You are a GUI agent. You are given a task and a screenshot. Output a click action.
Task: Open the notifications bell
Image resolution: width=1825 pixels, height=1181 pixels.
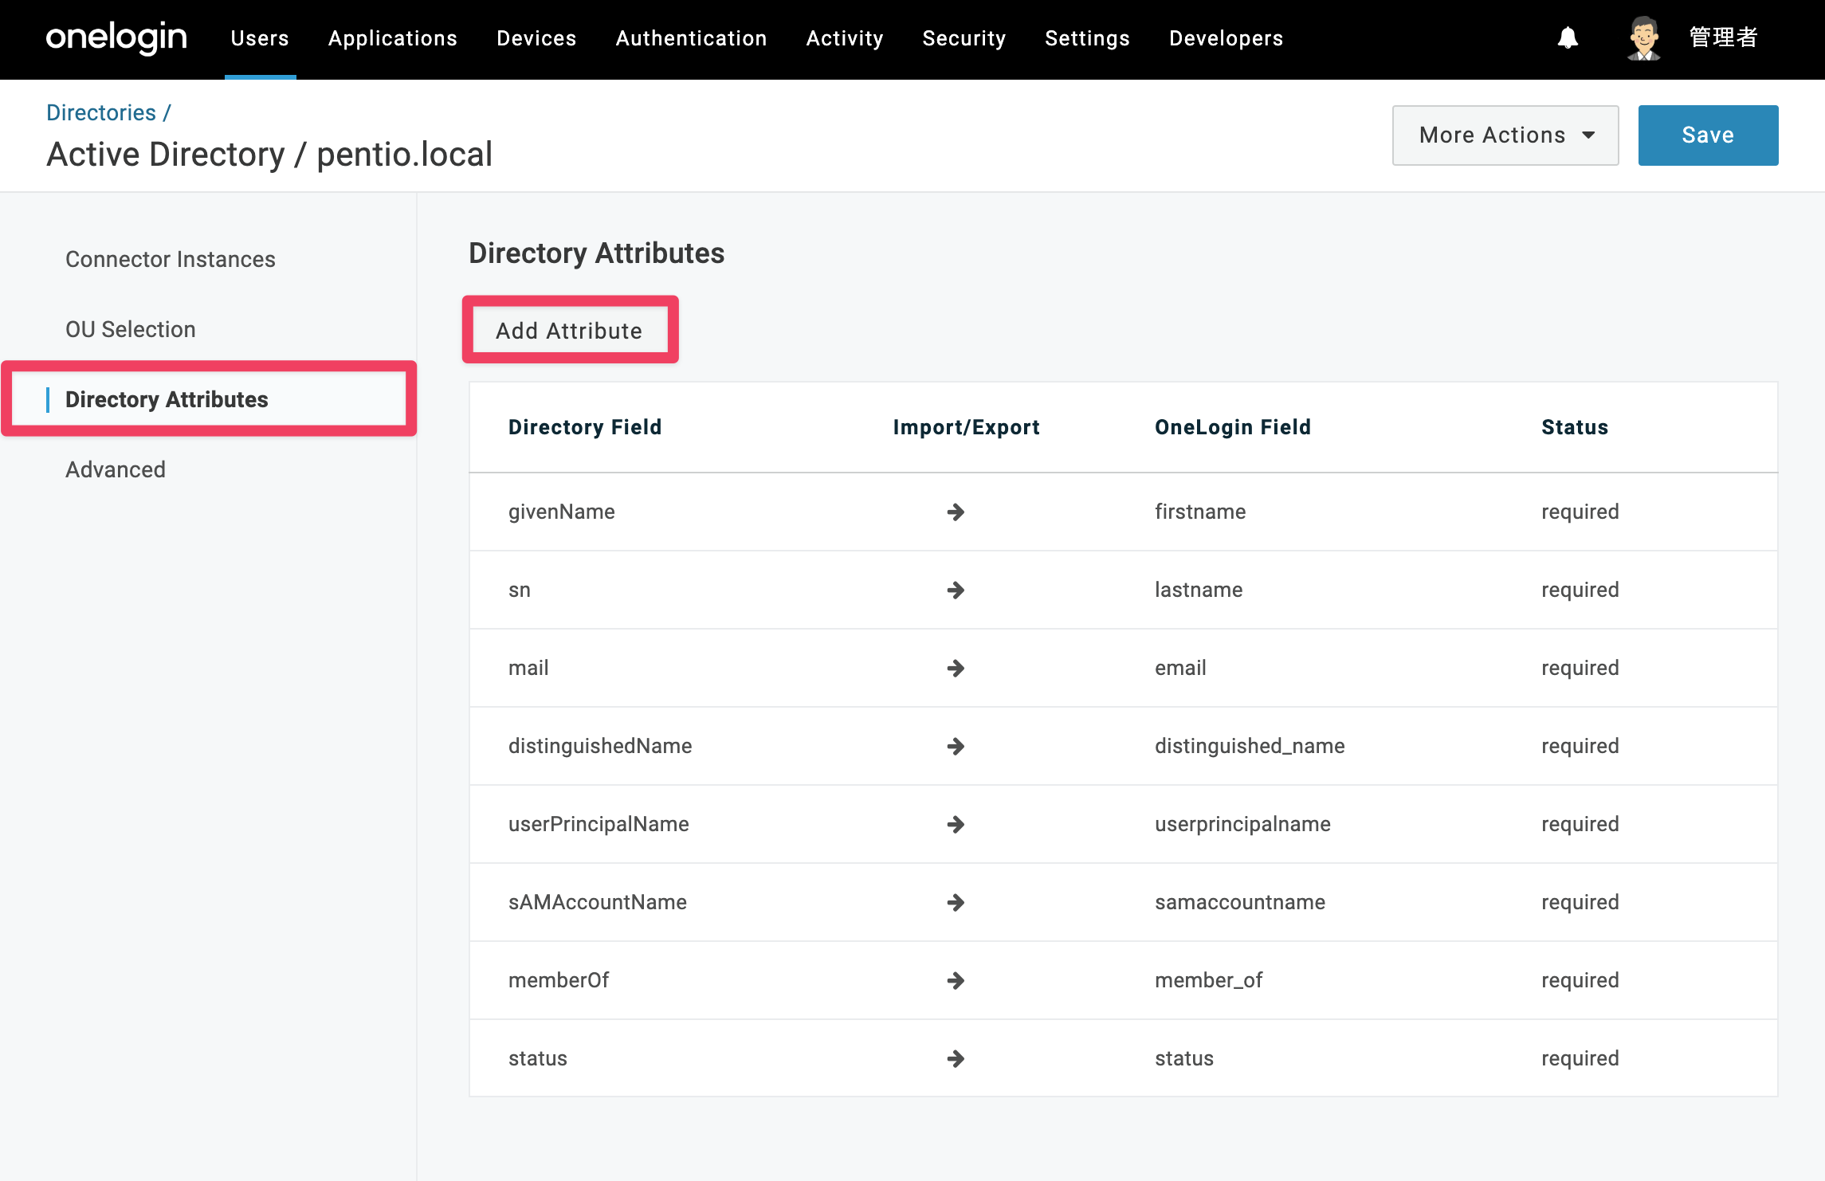[1568, 38]
